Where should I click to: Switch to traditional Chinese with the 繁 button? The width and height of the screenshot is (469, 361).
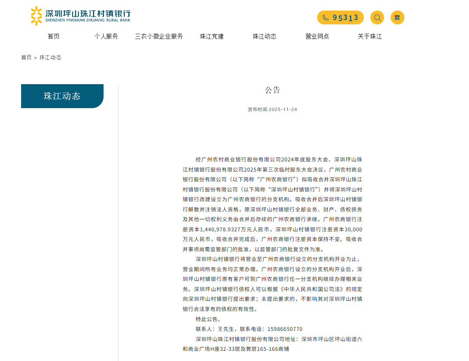(397, 17)
